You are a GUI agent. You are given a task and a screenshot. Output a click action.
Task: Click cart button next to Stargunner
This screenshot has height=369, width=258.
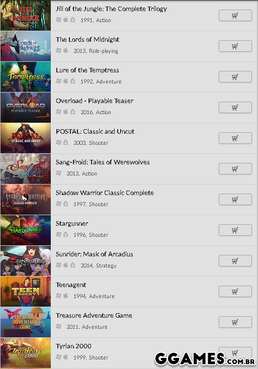[235, 230]
